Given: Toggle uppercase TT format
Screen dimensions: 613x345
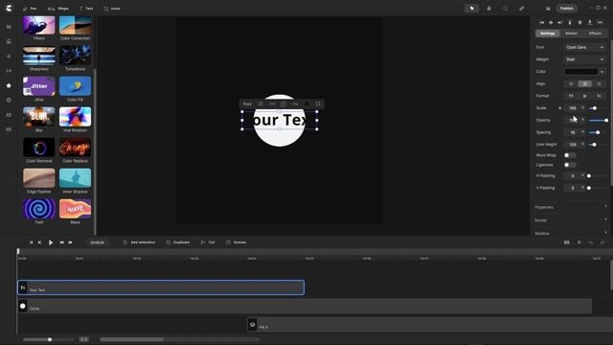Looking at the screenshot, I should [x=571, y=96].
